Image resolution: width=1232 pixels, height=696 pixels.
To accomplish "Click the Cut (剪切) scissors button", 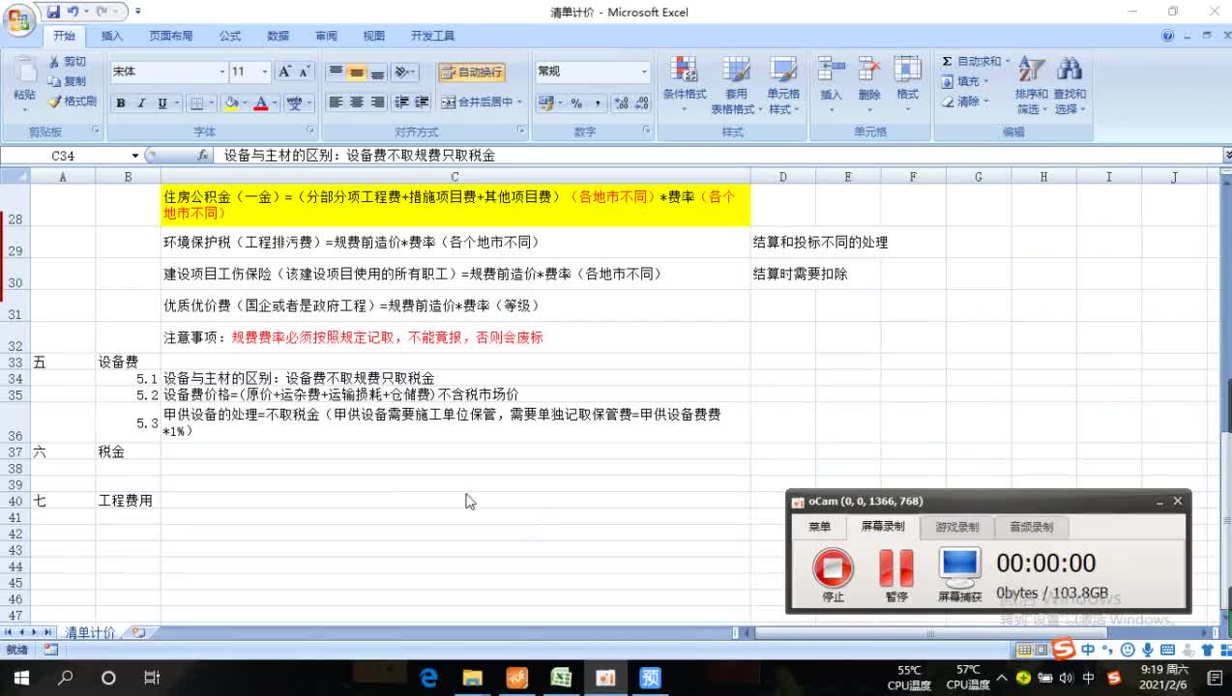I will (67, 62).
